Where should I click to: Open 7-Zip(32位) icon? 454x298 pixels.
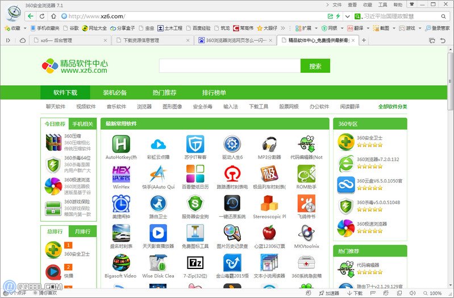tap(195, 263)
